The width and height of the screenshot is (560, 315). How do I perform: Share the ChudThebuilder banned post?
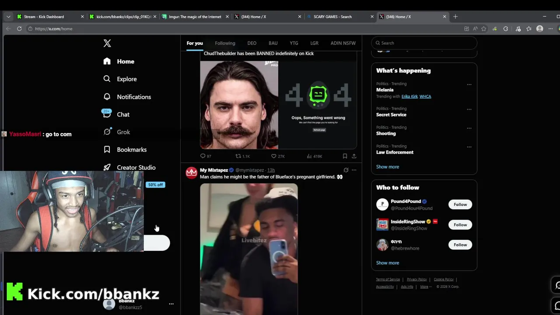point(354,156)
